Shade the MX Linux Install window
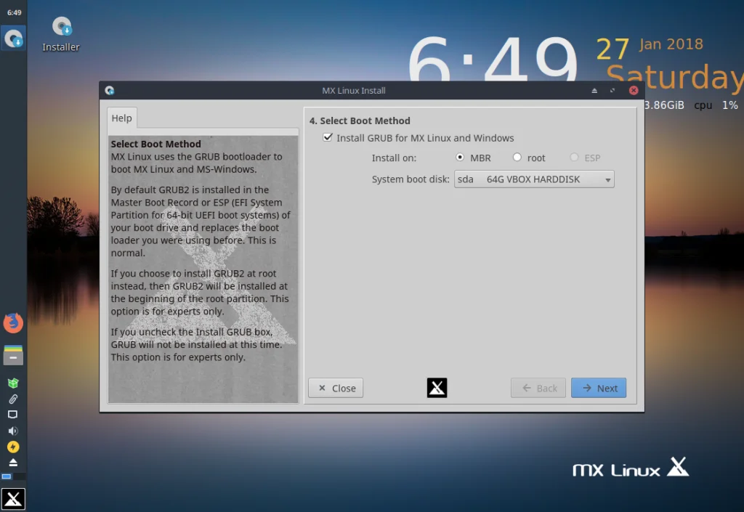This screenshot has width=744, height=512. coord(594,91)
